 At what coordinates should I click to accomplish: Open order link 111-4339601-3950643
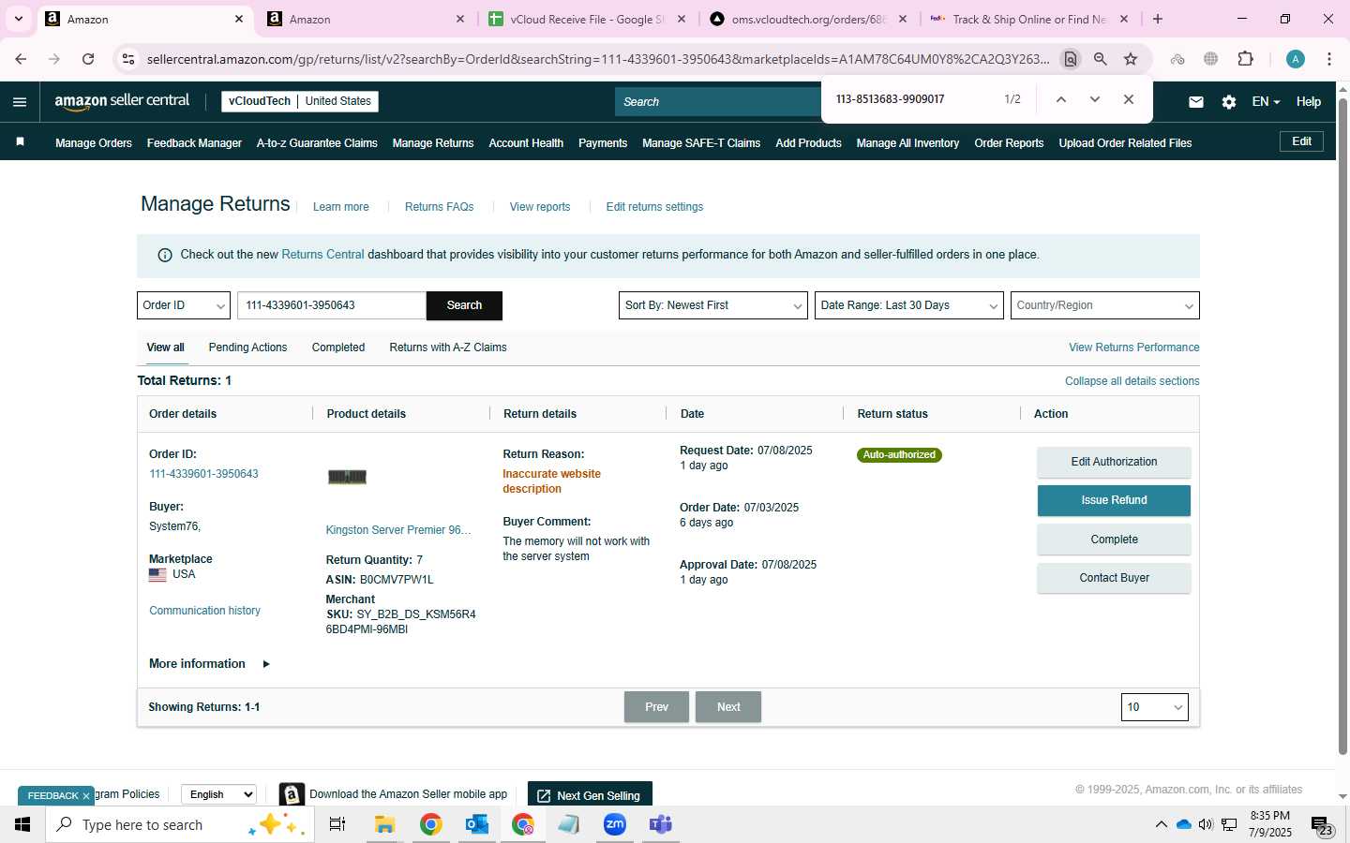pos(203,474)
